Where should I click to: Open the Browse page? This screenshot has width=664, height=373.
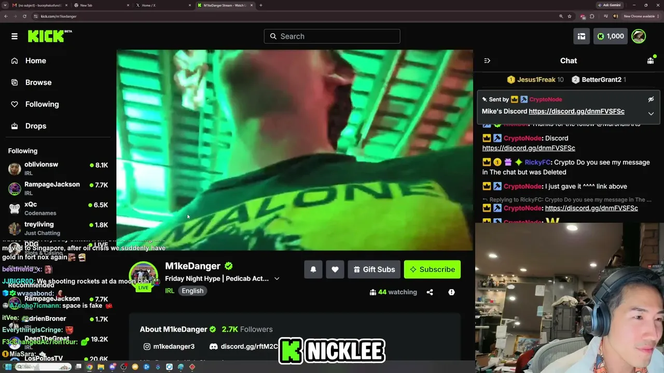click(x=32, y=82)
